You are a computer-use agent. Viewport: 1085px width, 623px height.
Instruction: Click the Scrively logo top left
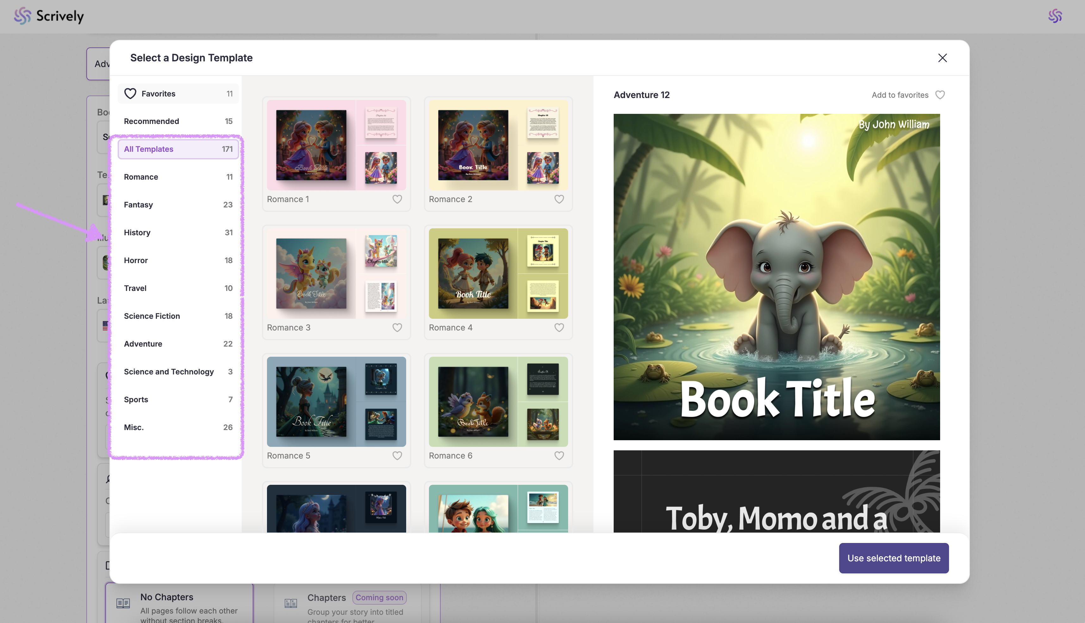48,16
